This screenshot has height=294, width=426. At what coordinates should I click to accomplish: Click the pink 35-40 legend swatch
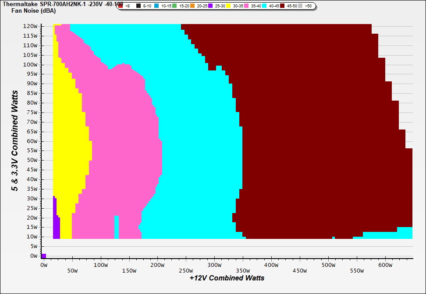click(246, 6)
